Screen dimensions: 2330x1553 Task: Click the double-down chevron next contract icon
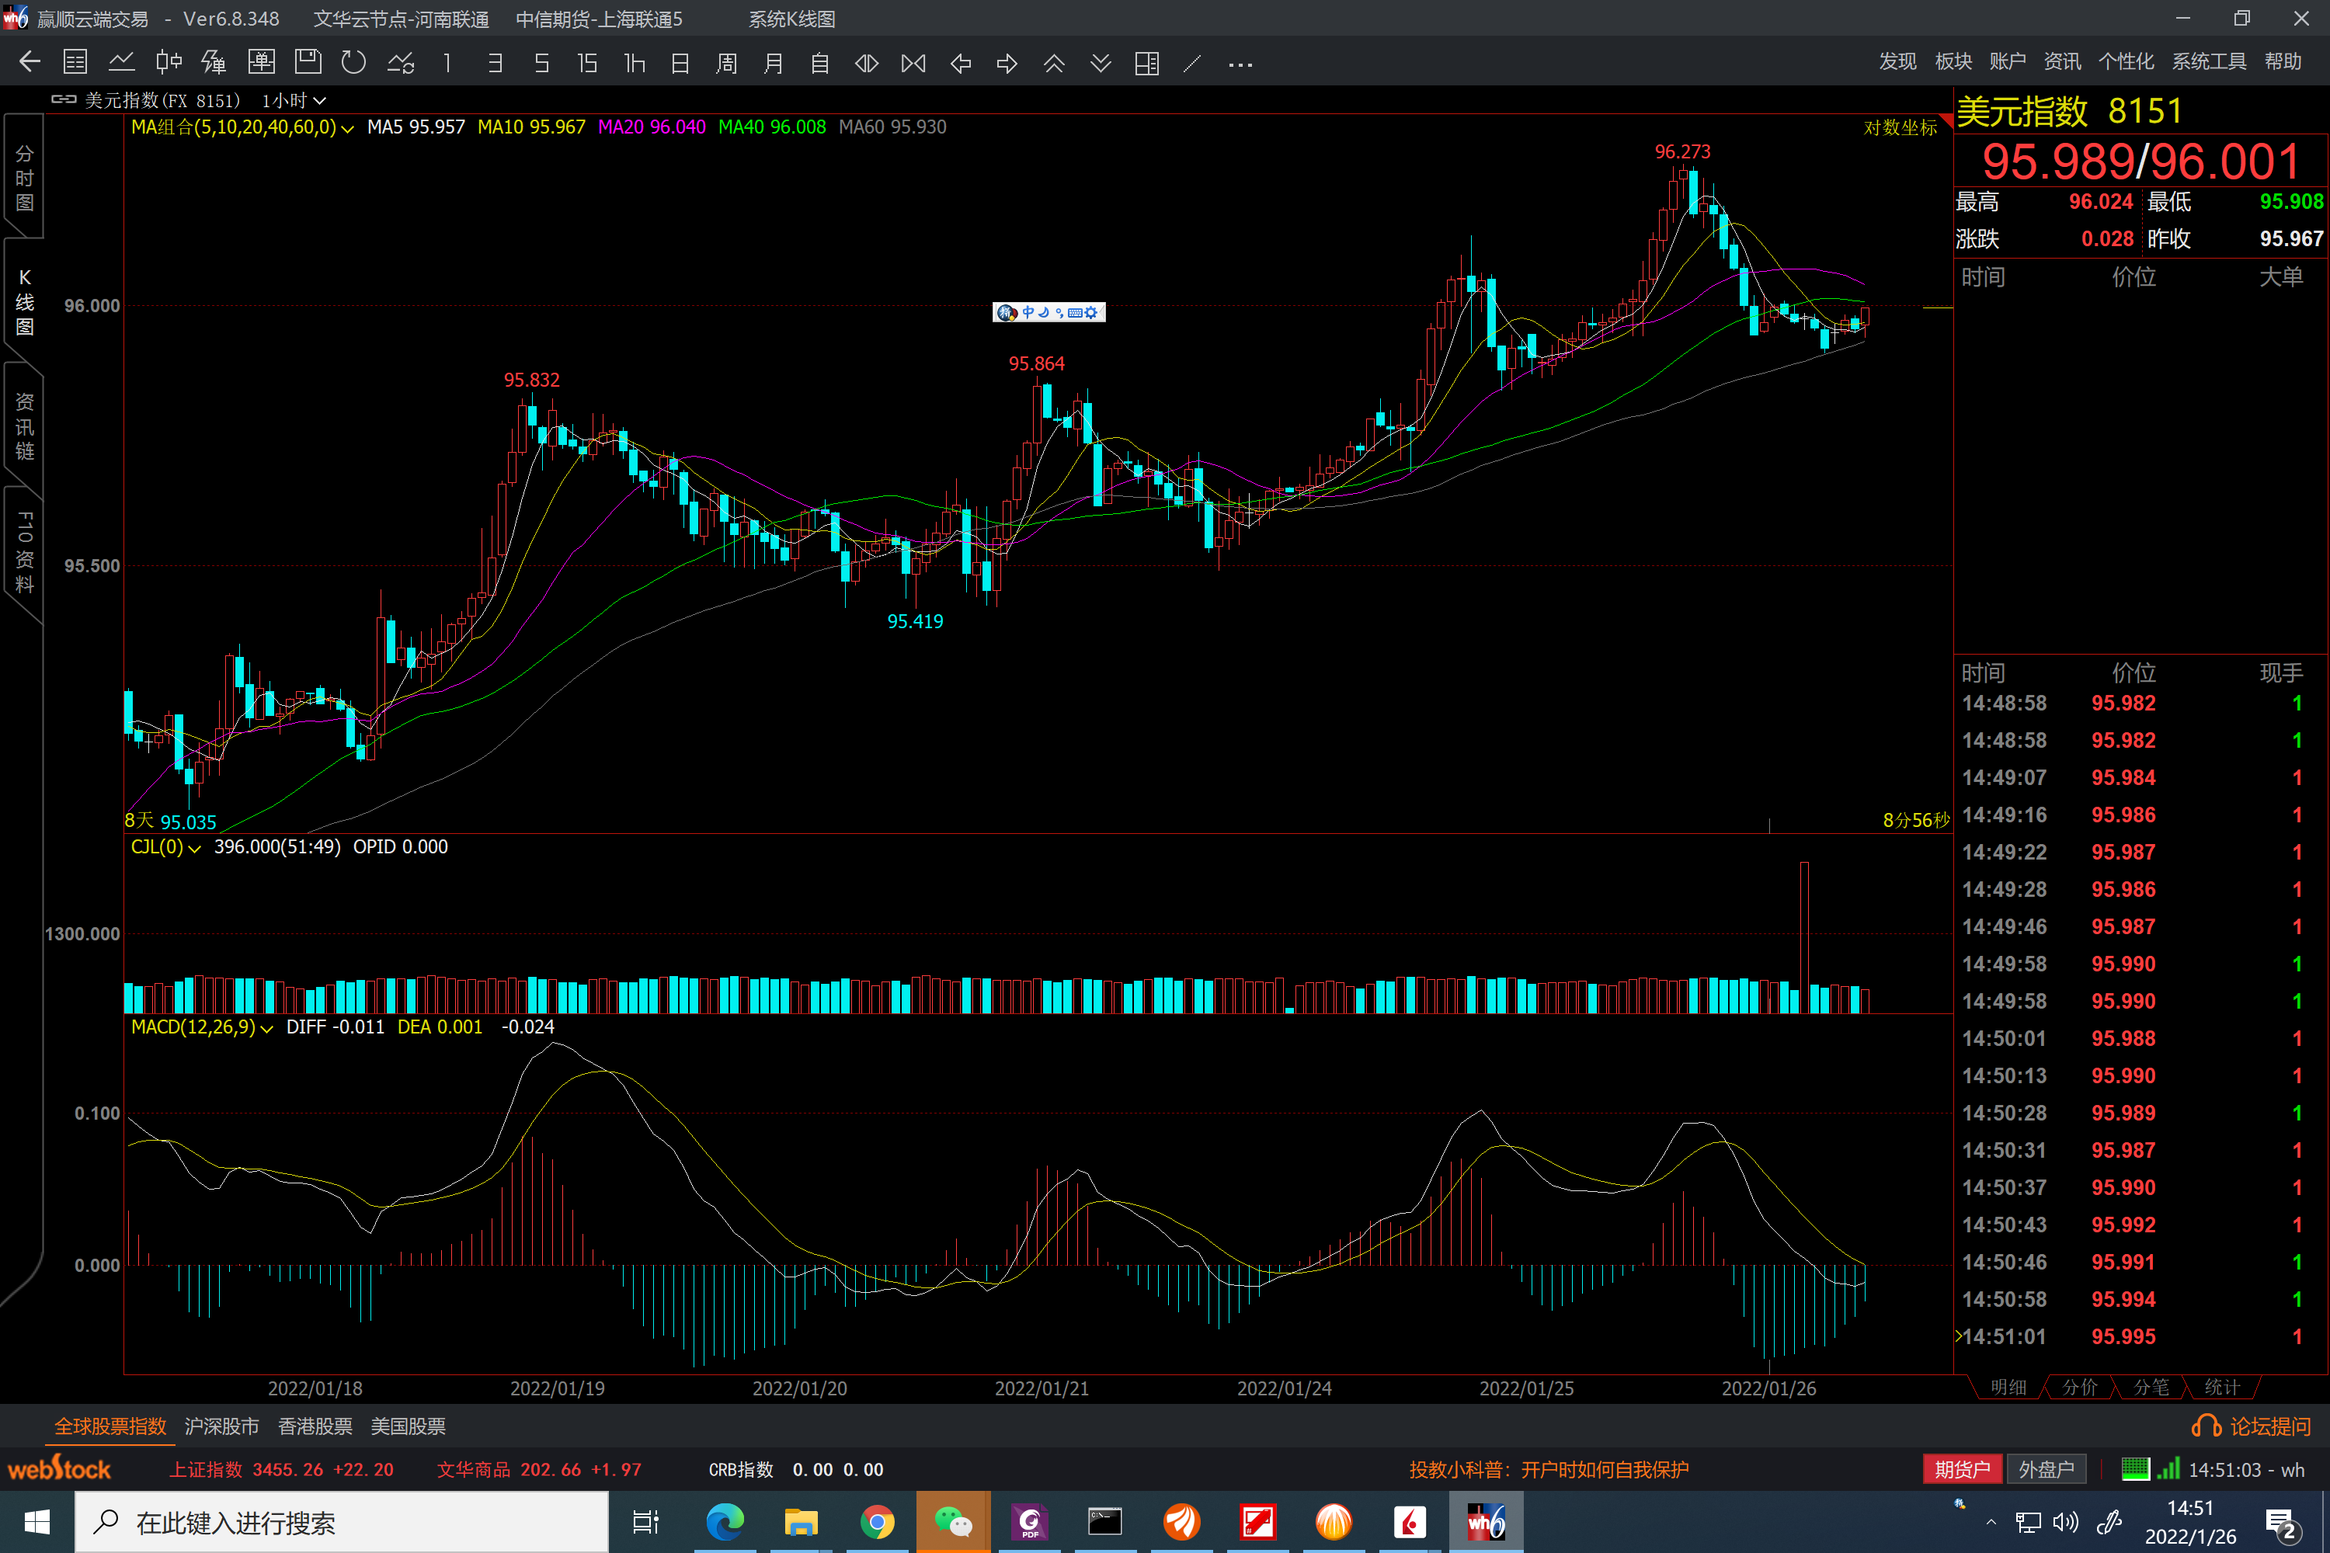(1101, 62)
